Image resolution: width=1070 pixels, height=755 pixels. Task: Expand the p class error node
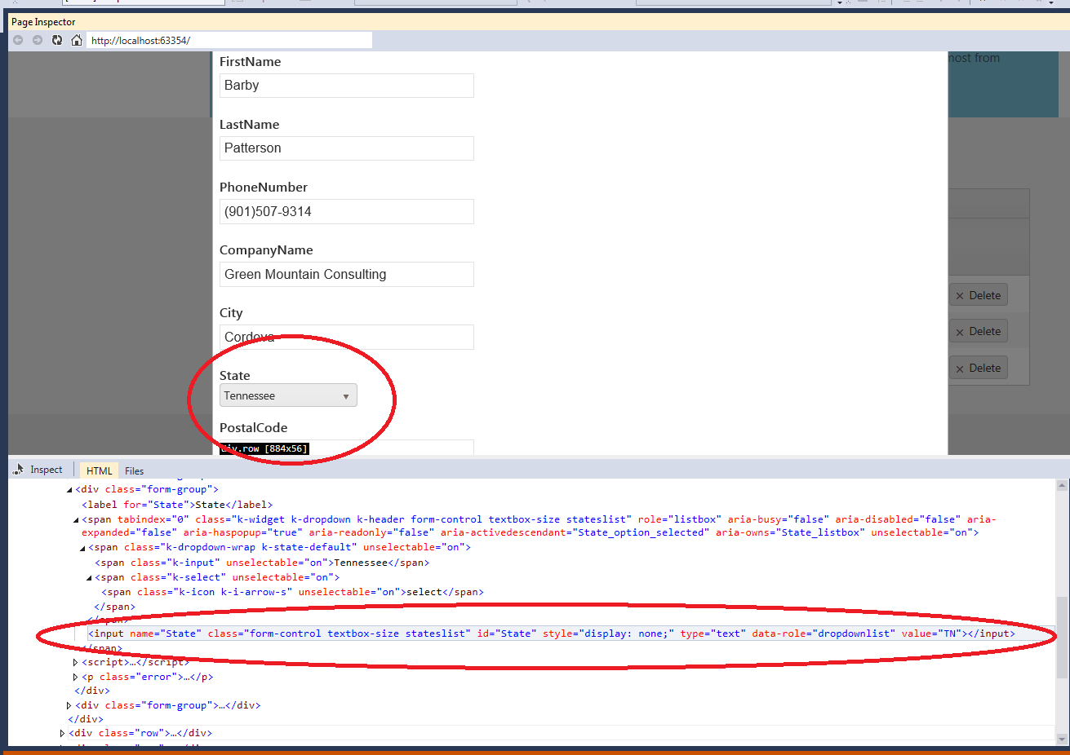[x=76, y=678]
